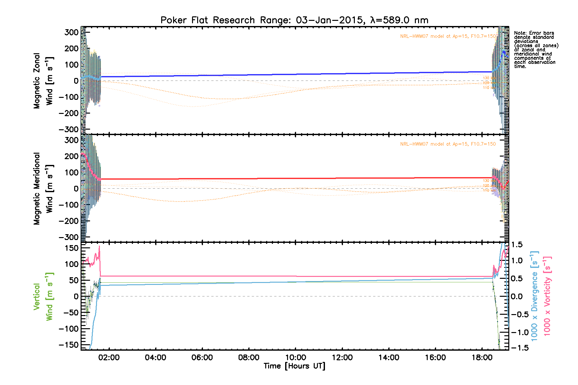The height and width of the screenshot is (385, 578).
Task: Click the 18:00 tick label on time axis
Action: (x=482, y=357)
